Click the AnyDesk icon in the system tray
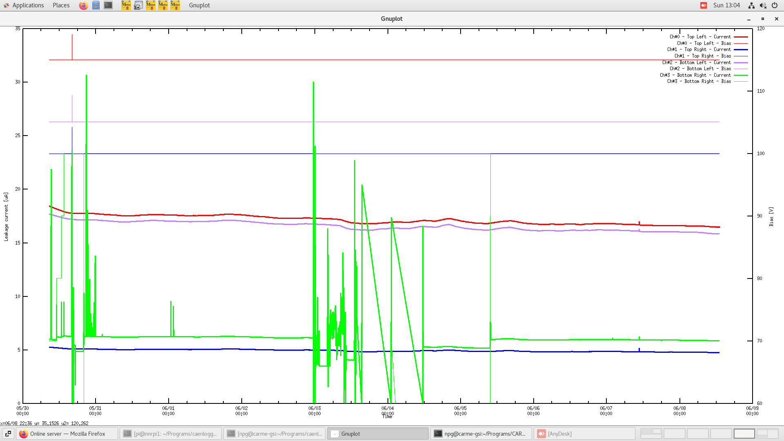The image size is (784, 441). [704, 5]
